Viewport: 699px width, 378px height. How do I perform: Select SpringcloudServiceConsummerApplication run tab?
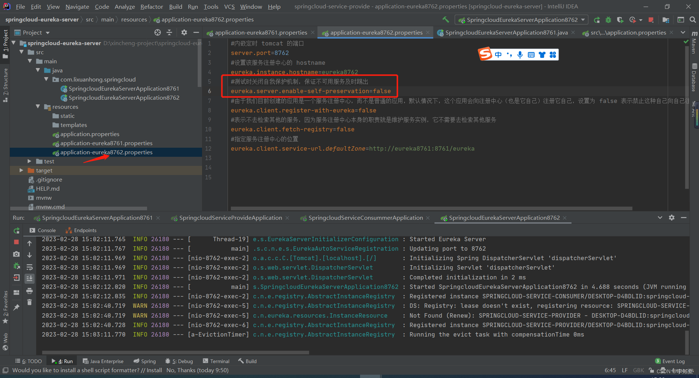point(366,218)
